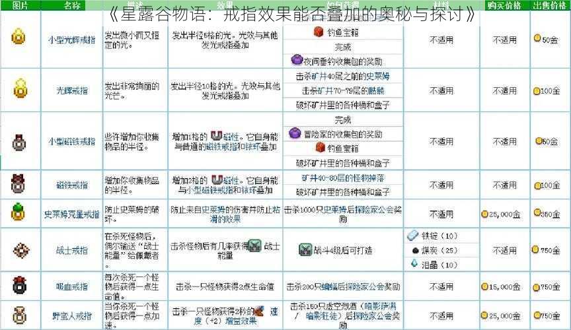The height and width of the screenshot is (330, 571).
Task: Click the 战士能量 buff icon
Action: (x=255, y=246)
